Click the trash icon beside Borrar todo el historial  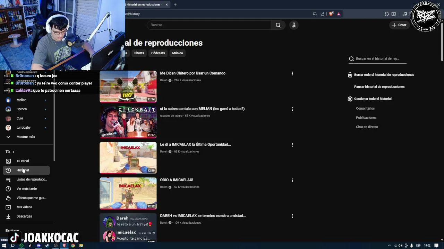[350, 75]
